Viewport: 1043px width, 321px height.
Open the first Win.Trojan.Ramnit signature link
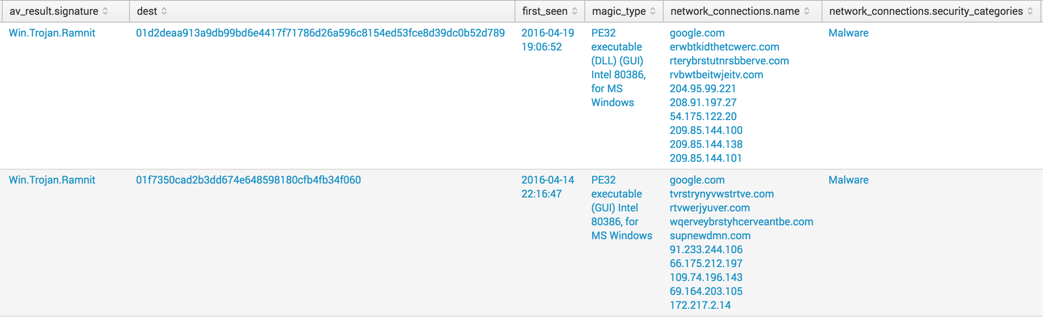point(53,33)
